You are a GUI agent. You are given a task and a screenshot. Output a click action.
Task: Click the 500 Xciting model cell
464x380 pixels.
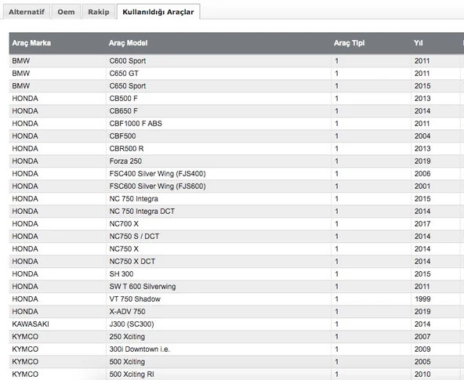click(x=219, y=362)
